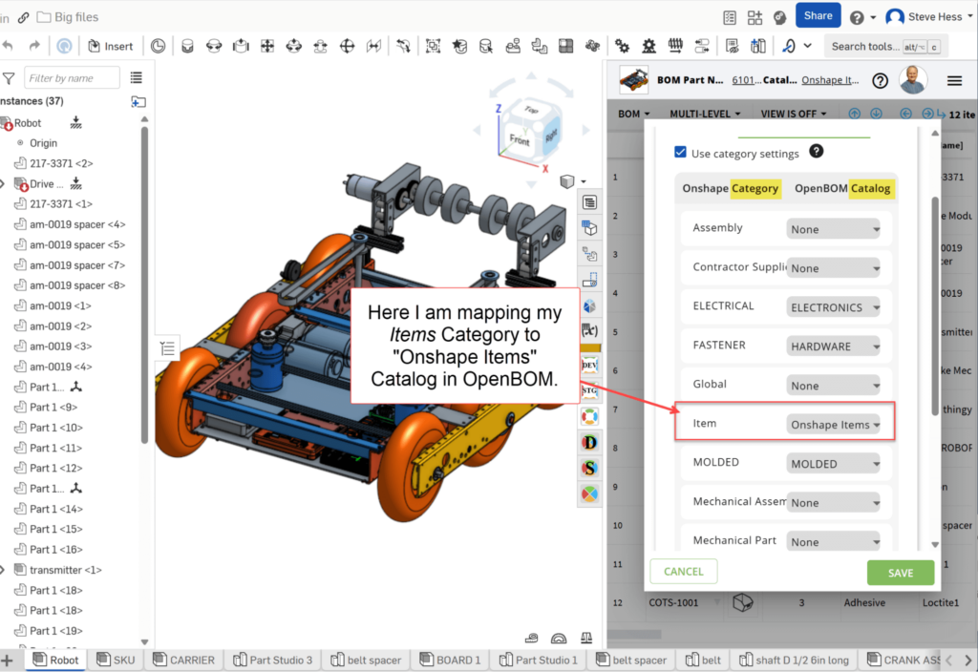
Task: Select the Gear relation tool
Action: click(x=622, y=46)
